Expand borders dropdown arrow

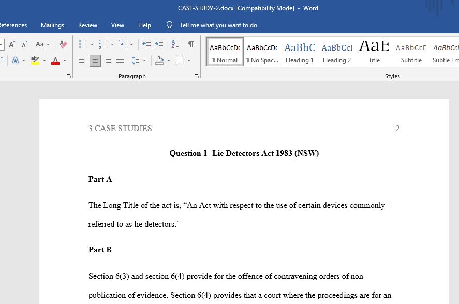(189, 61)
